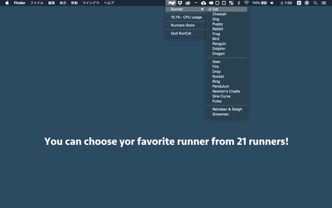Image resolution: width=332 pixels, height=208 pixels.
Task: Open the Wi-Fi status menu
Action: [246, 3]
